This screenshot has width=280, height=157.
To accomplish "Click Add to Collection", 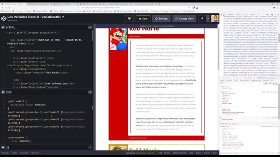I will [179, 153].
